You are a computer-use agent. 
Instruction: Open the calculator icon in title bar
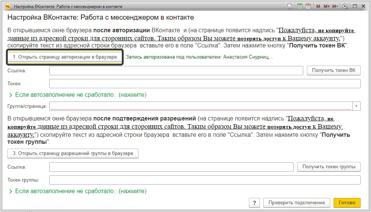point(300,7)
